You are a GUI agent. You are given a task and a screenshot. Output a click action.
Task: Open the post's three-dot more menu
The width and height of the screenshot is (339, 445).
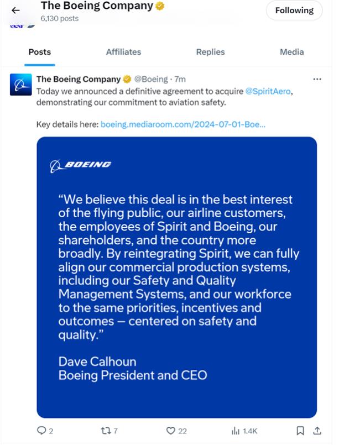coord(317,79)
